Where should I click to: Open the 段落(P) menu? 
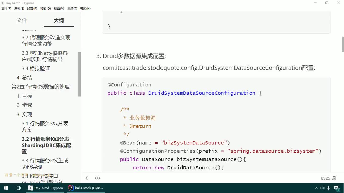[x=32, y=9]
